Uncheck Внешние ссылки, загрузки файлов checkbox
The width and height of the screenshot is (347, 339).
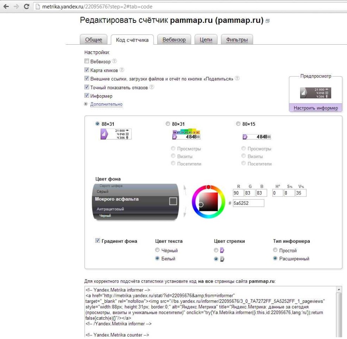tap(87, 78)
